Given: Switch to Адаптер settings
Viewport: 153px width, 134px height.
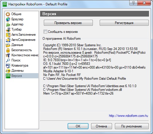Looking at the screenshot, I should coord(22,24).
